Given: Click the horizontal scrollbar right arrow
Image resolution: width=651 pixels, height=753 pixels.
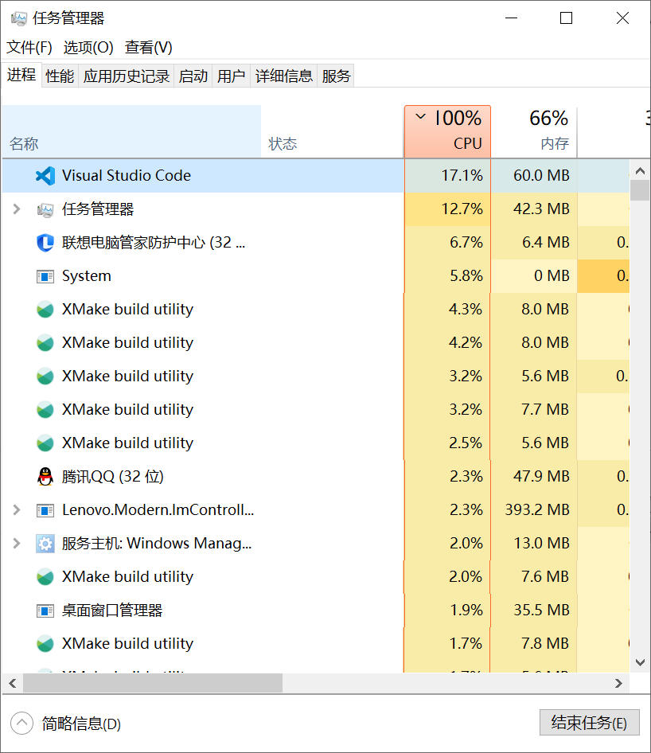Looking at the screenshot, I should [x=619, y=684].
